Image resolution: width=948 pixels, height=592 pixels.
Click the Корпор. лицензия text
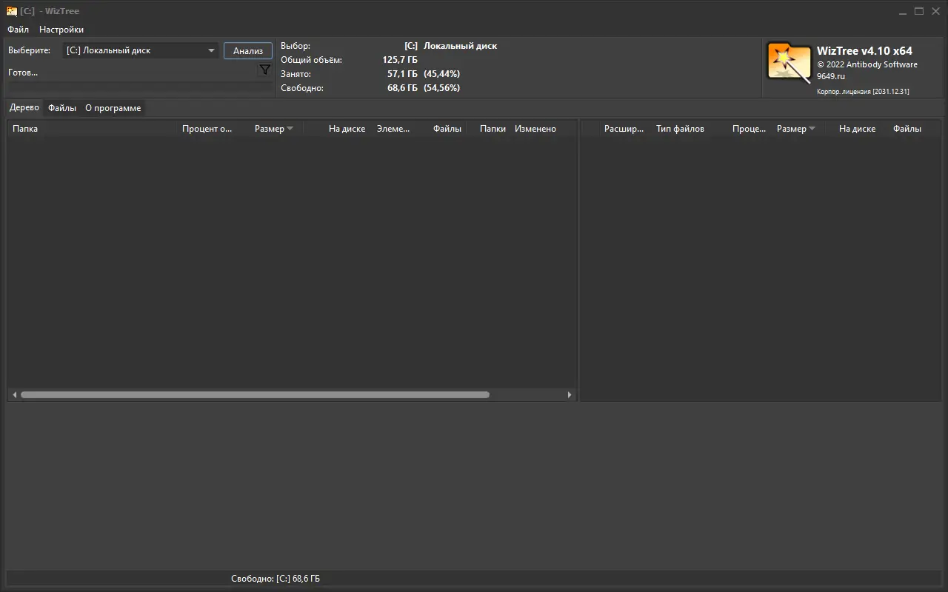pos(863,92)
